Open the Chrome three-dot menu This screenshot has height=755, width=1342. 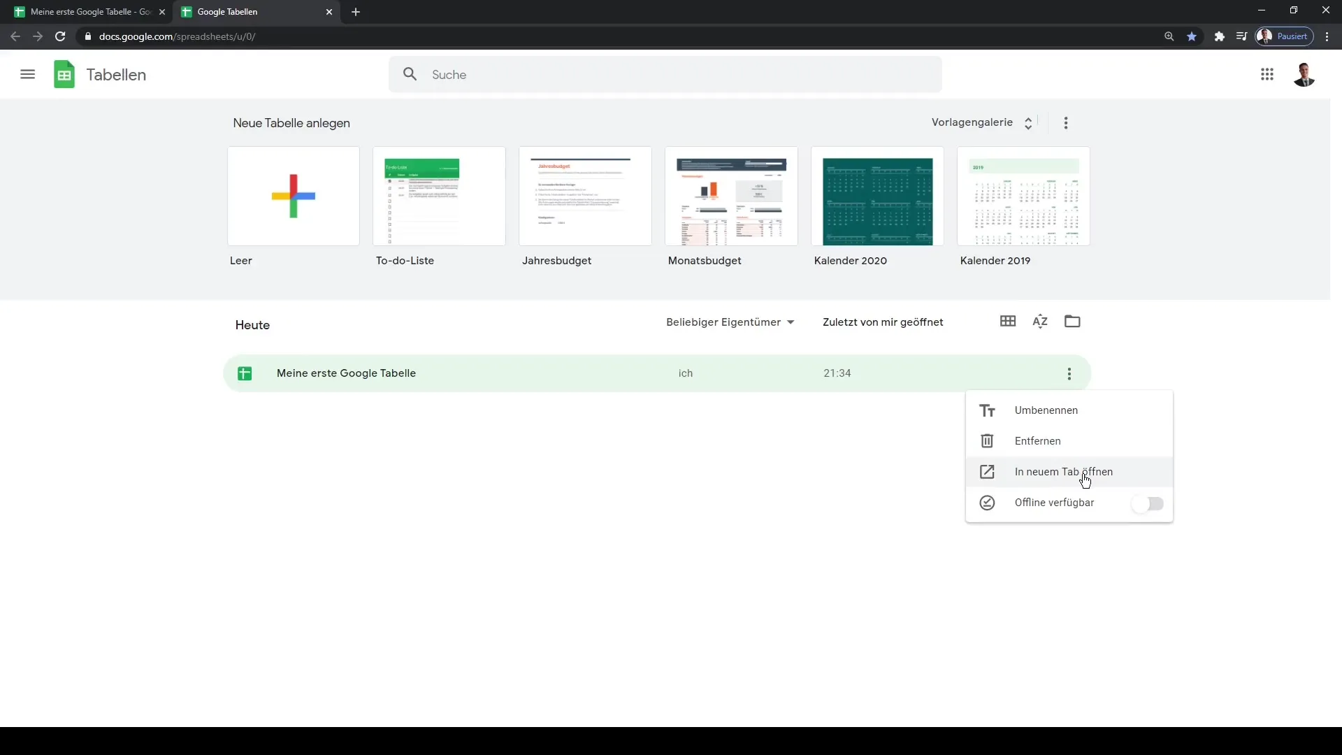1327,36
